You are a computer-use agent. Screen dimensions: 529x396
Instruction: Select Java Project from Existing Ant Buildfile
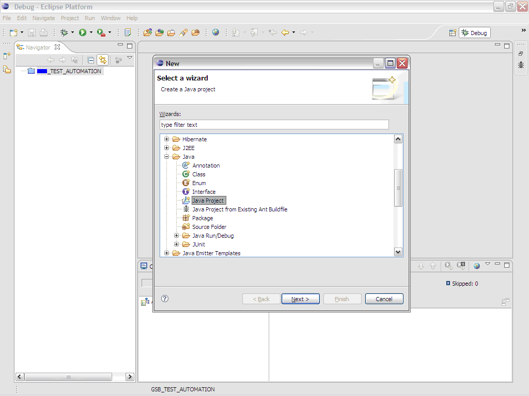click(240, 209)
